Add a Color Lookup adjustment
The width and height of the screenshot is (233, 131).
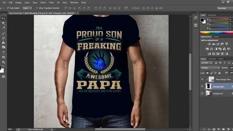click(x=229, y=49)
